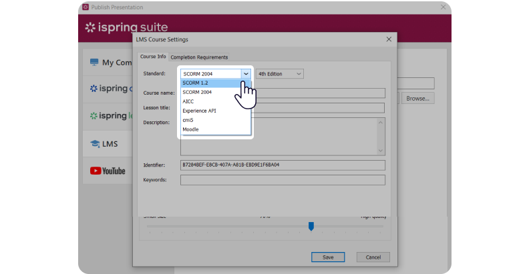Select Moodle in the standard list

click(215, 129)
